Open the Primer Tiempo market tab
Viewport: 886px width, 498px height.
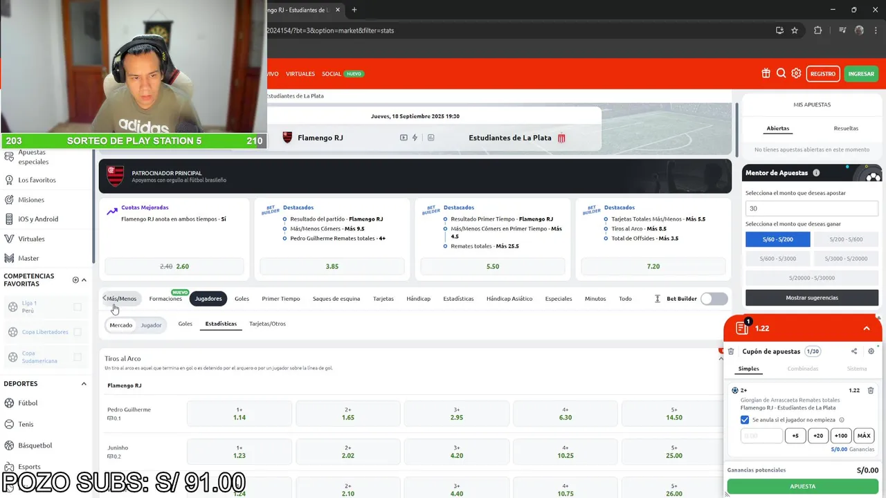(281, 299)
